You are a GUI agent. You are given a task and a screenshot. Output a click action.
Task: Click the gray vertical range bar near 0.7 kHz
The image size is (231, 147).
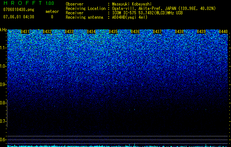coord(7,113)
